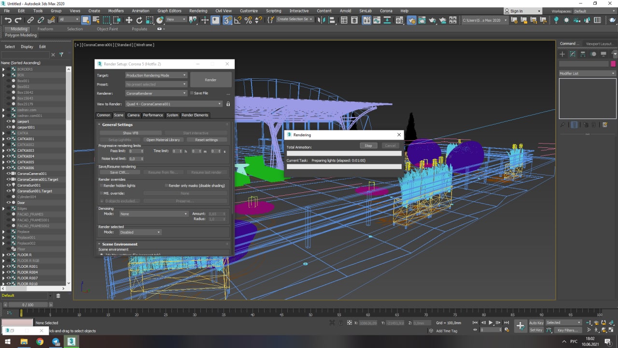Click Show VFB button
This screenshot has width=618, height=348.
point(130,133)
